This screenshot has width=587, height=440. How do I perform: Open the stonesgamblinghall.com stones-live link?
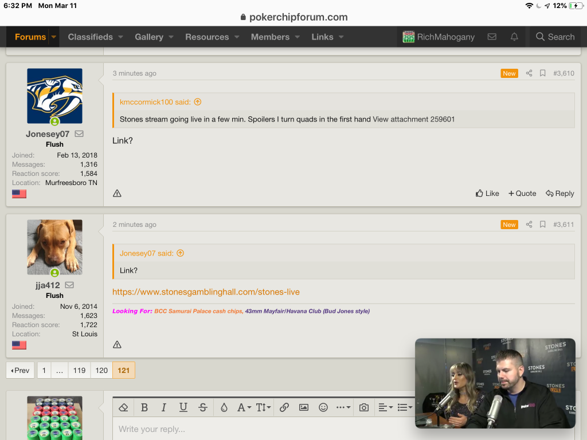tap(206, 292)
